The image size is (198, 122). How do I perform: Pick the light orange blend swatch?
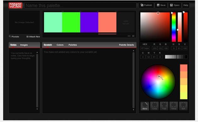(184, 82)
